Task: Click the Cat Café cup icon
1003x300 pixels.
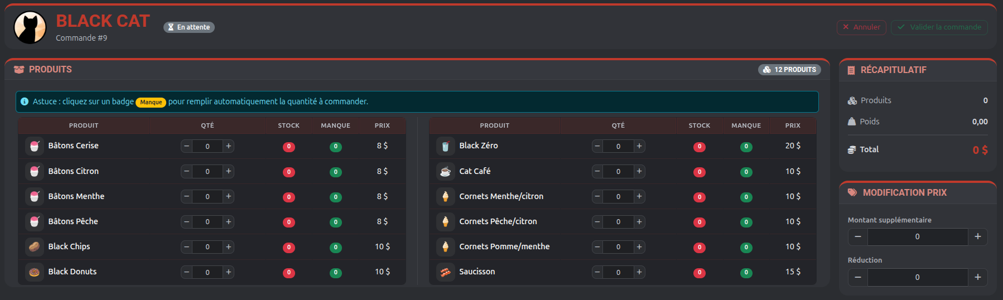Action: (x=445, y=171)
